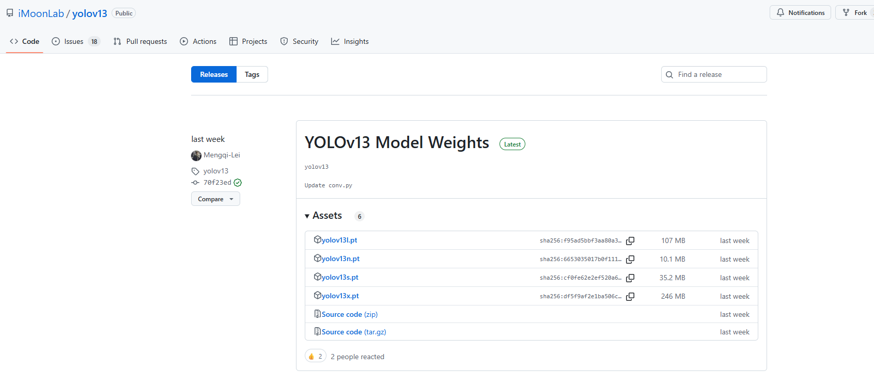The width and height of the screenshot is (874, 387).
Task: Open the iMoonLab owner link
Action: [41, 13]
